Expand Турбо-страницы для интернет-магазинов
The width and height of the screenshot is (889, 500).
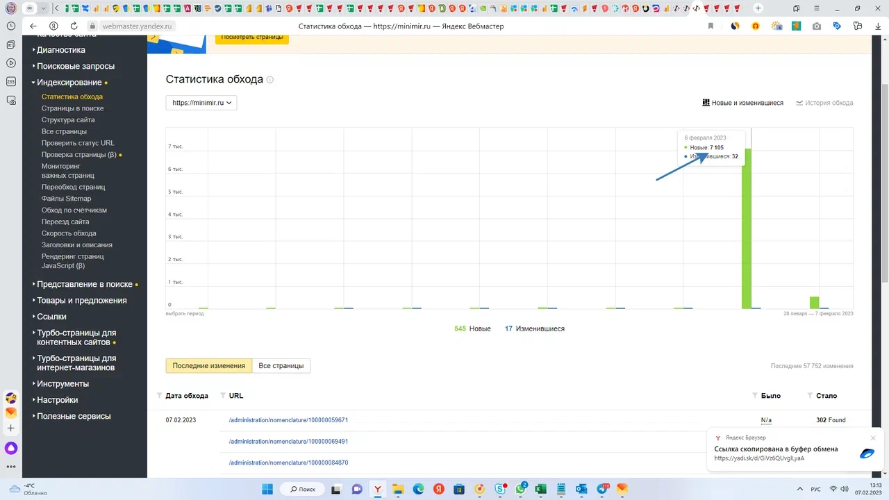point(76,363)
